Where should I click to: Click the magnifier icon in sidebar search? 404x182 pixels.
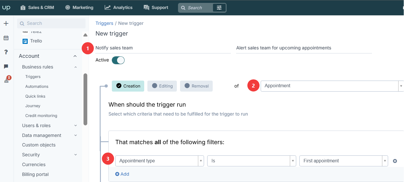(x=22, y=23)
